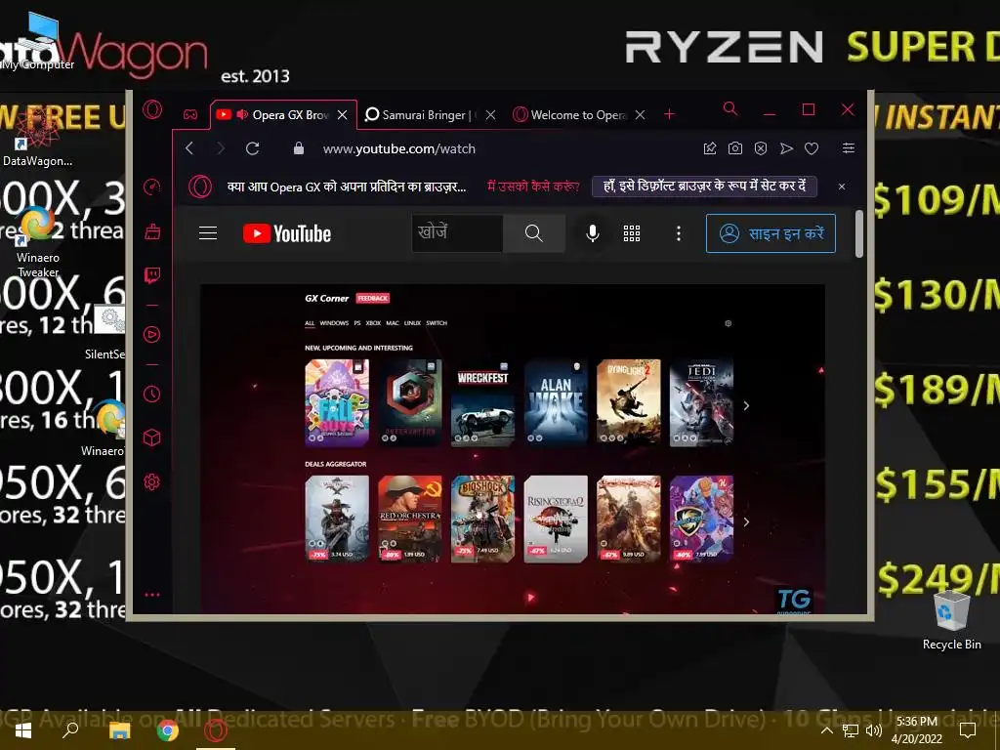Open the sidebar three-dots setup
Screen dimensions: 1000x750
pos(151,595)
